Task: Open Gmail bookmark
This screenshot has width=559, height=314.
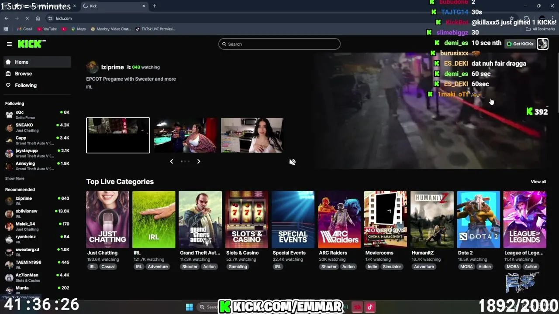Action: click(x=24, y=29)
